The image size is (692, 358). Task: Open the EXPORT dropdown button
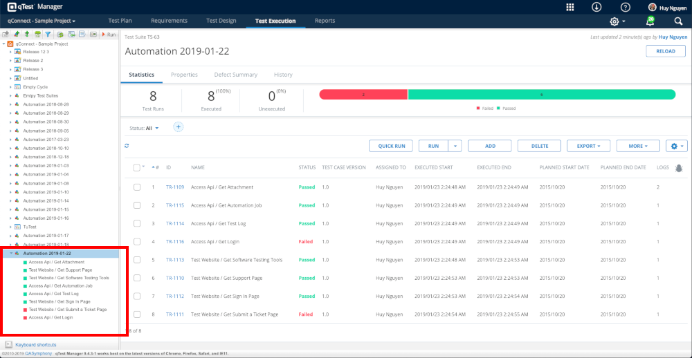(x=588, y=146)
